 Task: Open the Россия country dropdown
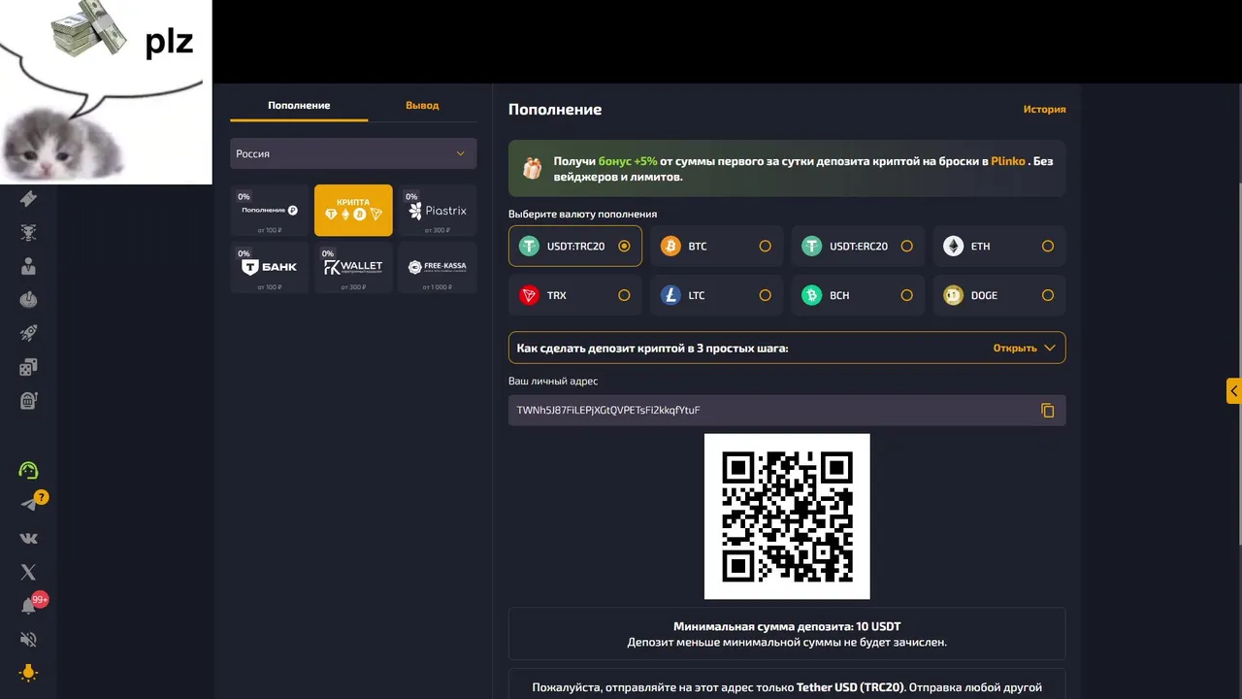pyautogui.click(x=353, y=153)
